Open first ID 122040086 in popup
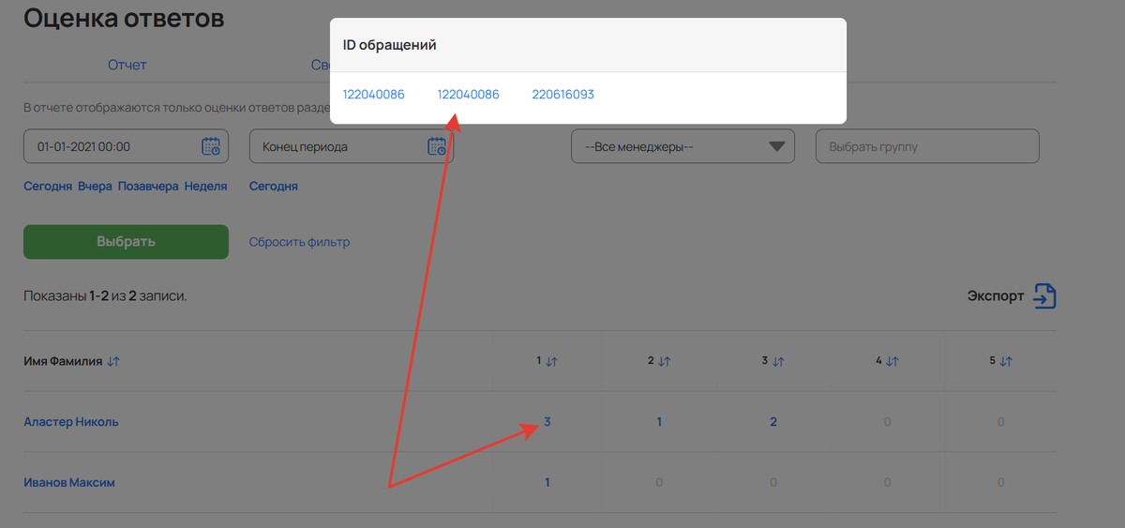The width and height of the screenshot is (1125, 528). (x=374, y=95)
